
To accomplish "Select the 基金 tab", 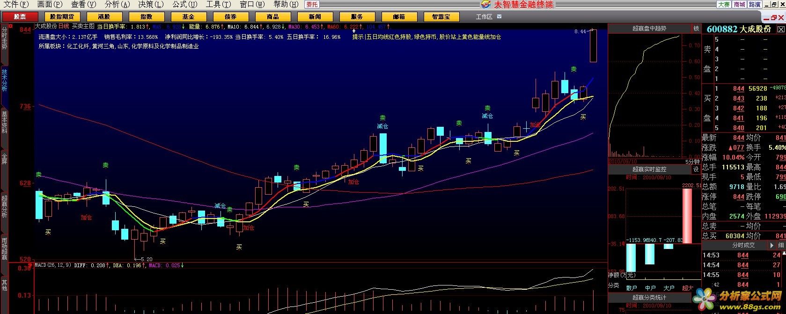I will pyautogui.click(x=188, y=17).
